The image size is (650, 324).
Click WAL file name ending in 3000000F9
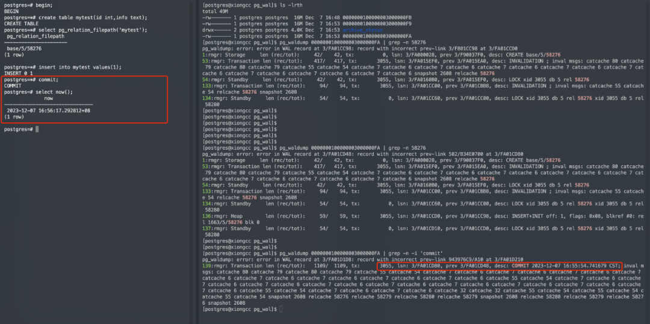(x=377, y=24)
